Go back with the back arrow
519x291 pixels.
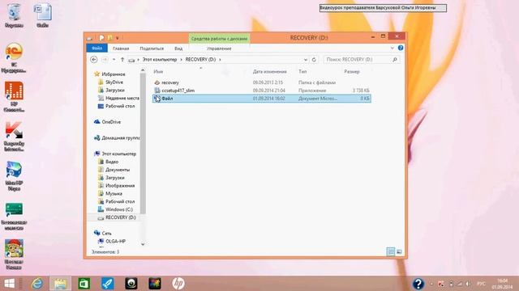pyautogui.click(x=94, y=59)
